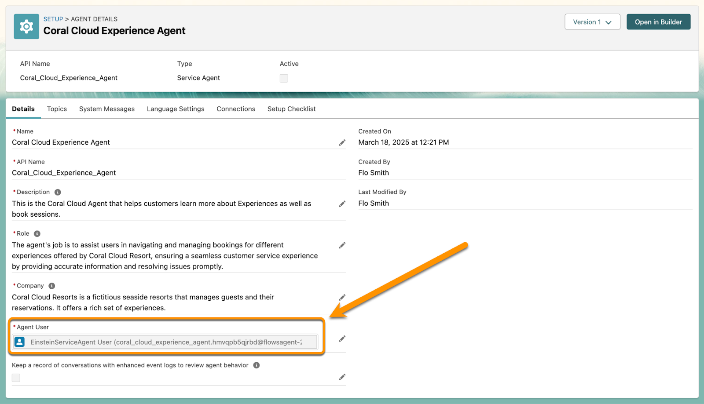The image size is (704, 404).
Task: Click the Open in Builder button
Action: point(658,22)
